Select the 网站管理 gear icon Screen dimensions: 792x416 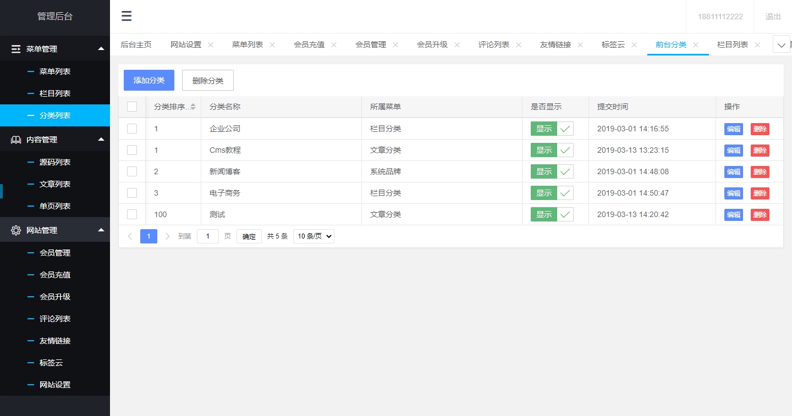point(15,230)
